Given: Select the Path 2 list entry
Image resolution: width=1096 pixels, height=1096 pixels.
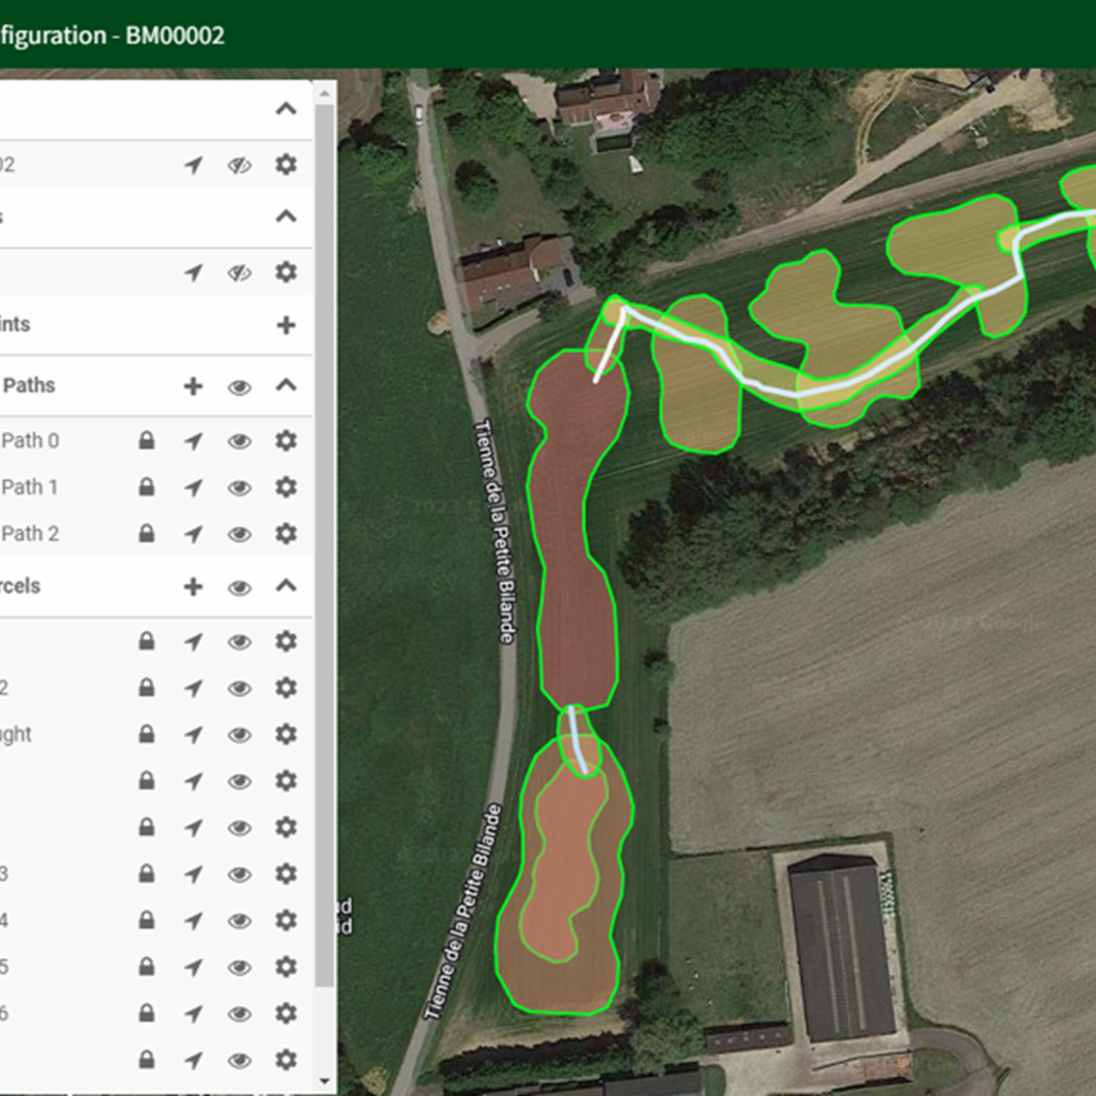Looking at the screenshot, I should (x=30, y=534).
